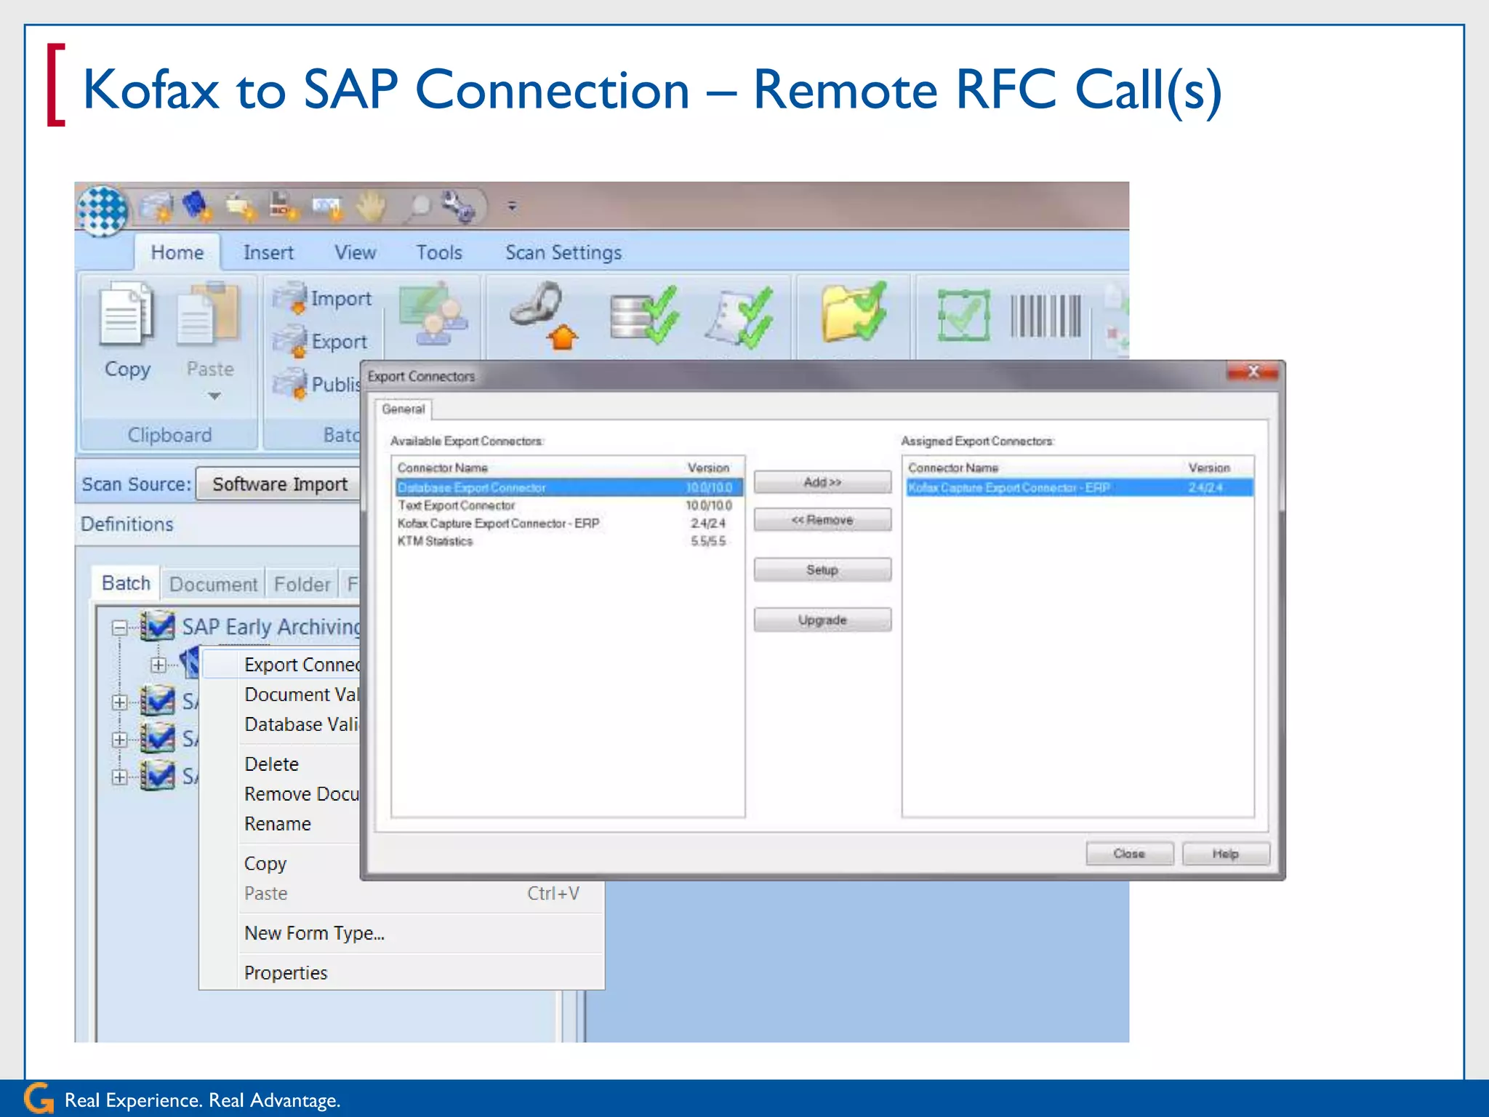Viewport: 1489px width, 1117px height.
Task: Select SAP Early Archiving batch class
Action: [271, 627]
